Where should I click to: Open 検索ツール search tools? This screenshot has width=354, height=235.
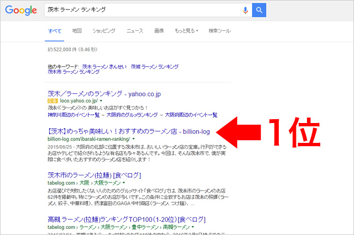tap(220, 31)
